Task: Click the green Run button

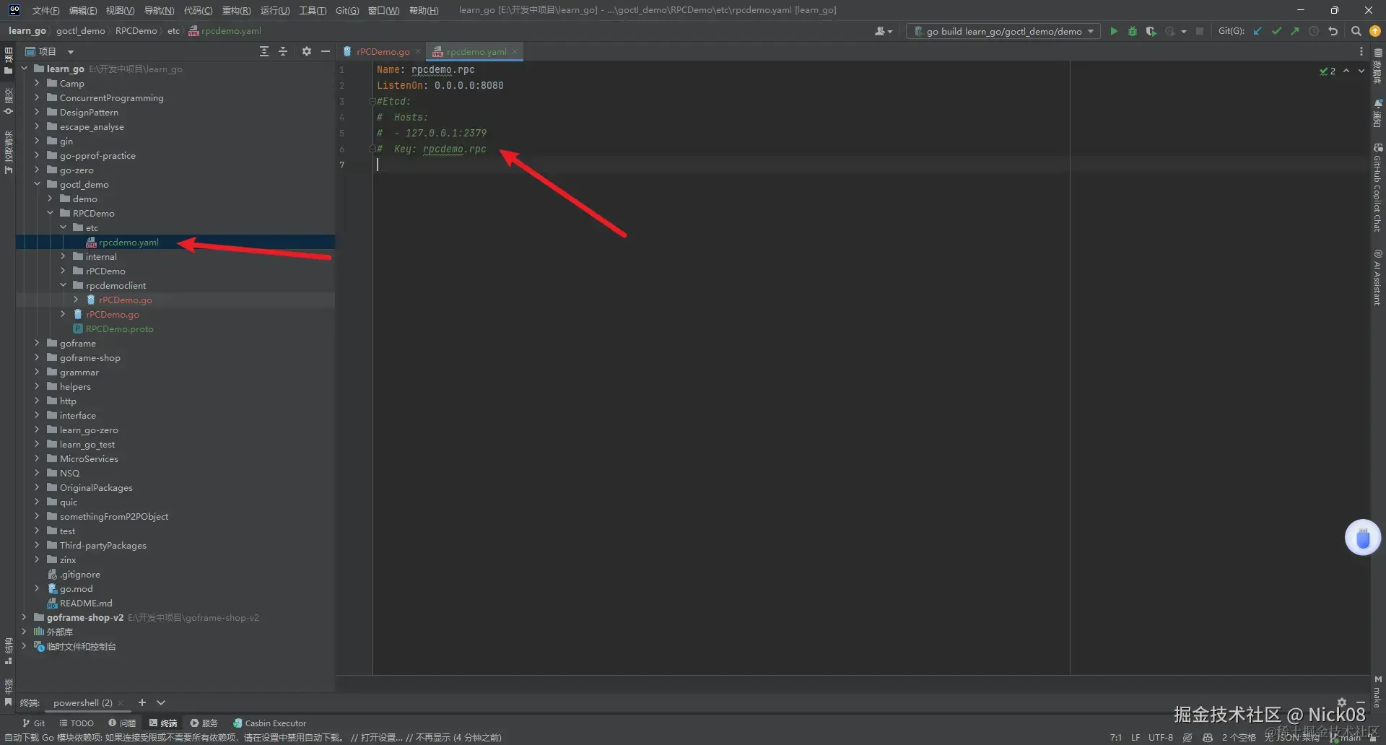Action: point(1114,31)
